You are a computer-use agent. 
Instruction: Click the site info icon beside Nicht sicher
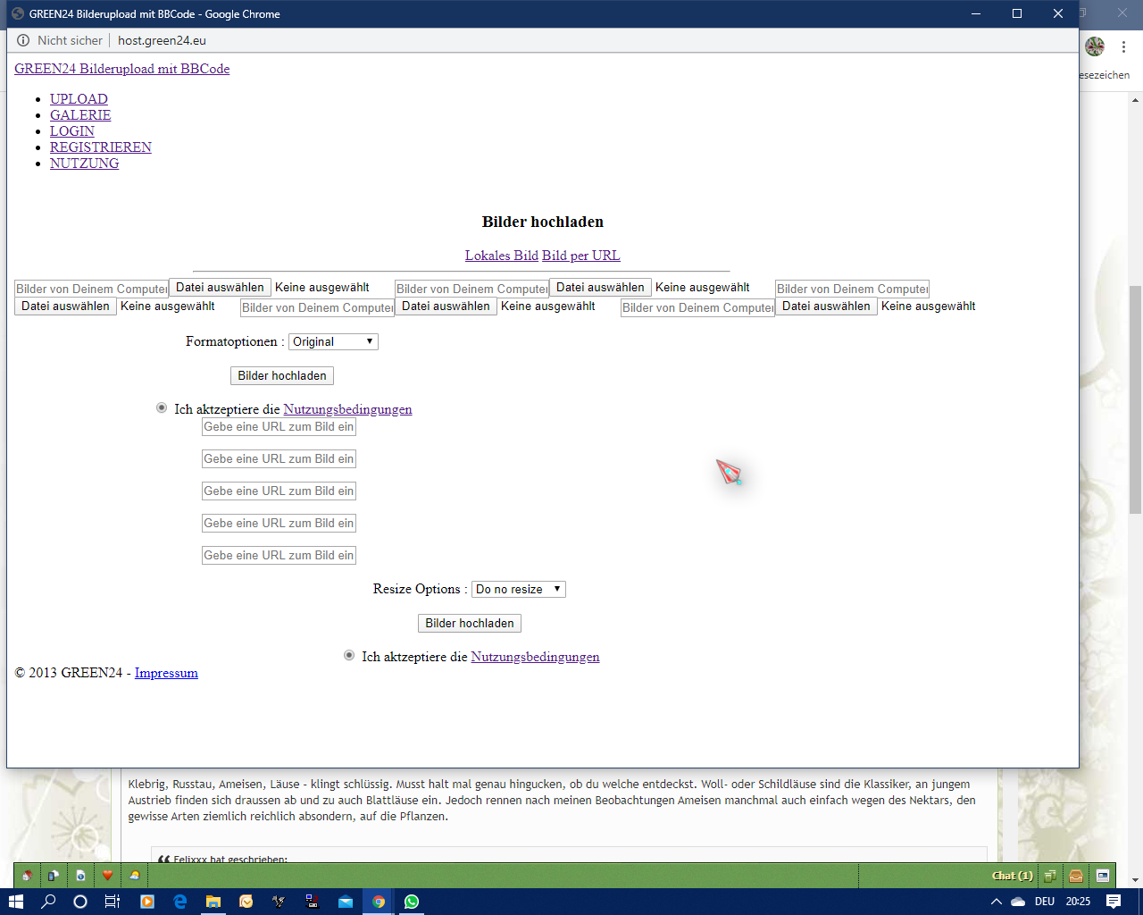[x=23, y=40]
